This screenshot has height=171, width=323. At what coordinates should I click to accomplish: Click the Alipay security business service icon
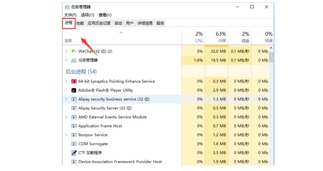pos(74,99)
